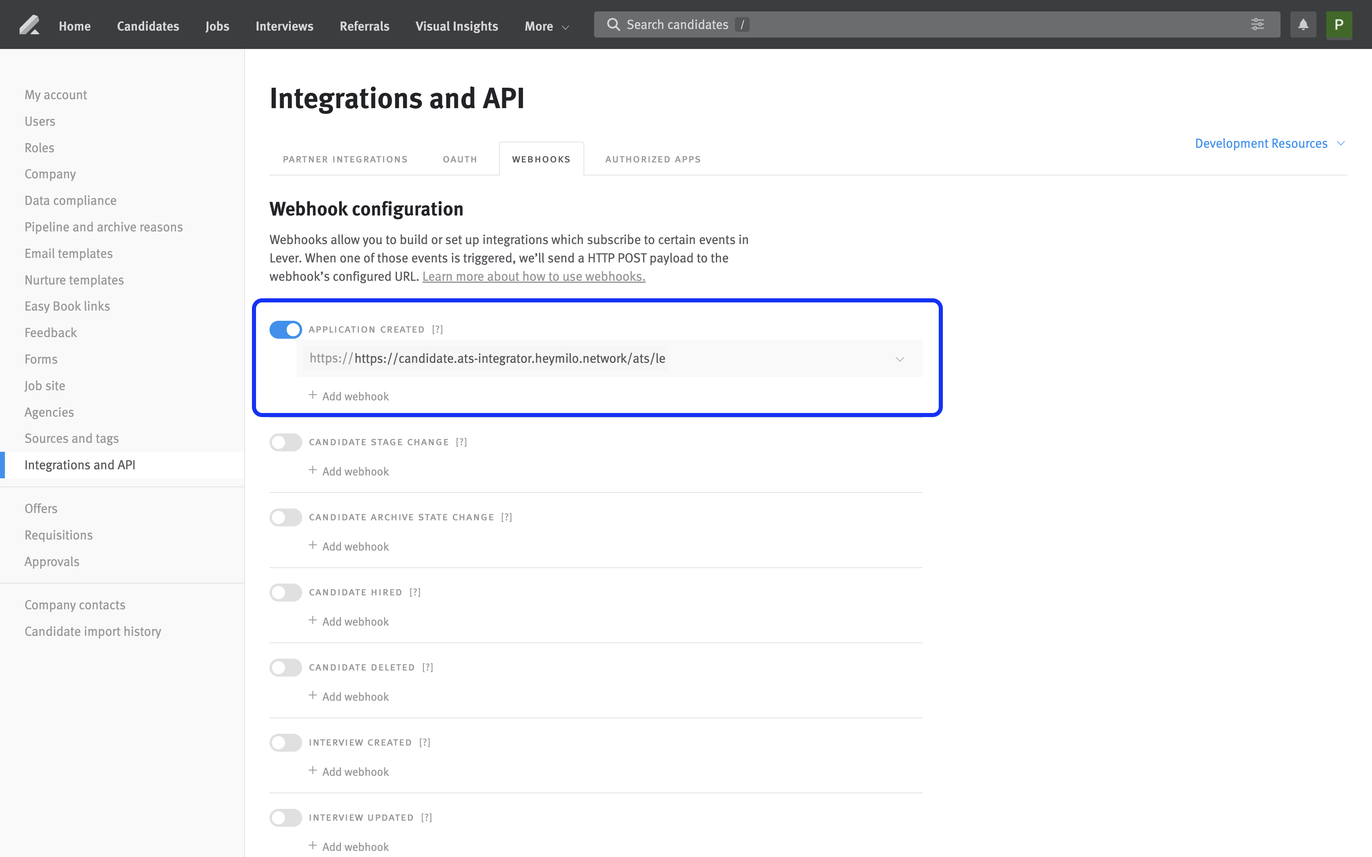1372x857 pixels.
Task: Disable the Application Created webhook toggle
Action: pos(285,329)
